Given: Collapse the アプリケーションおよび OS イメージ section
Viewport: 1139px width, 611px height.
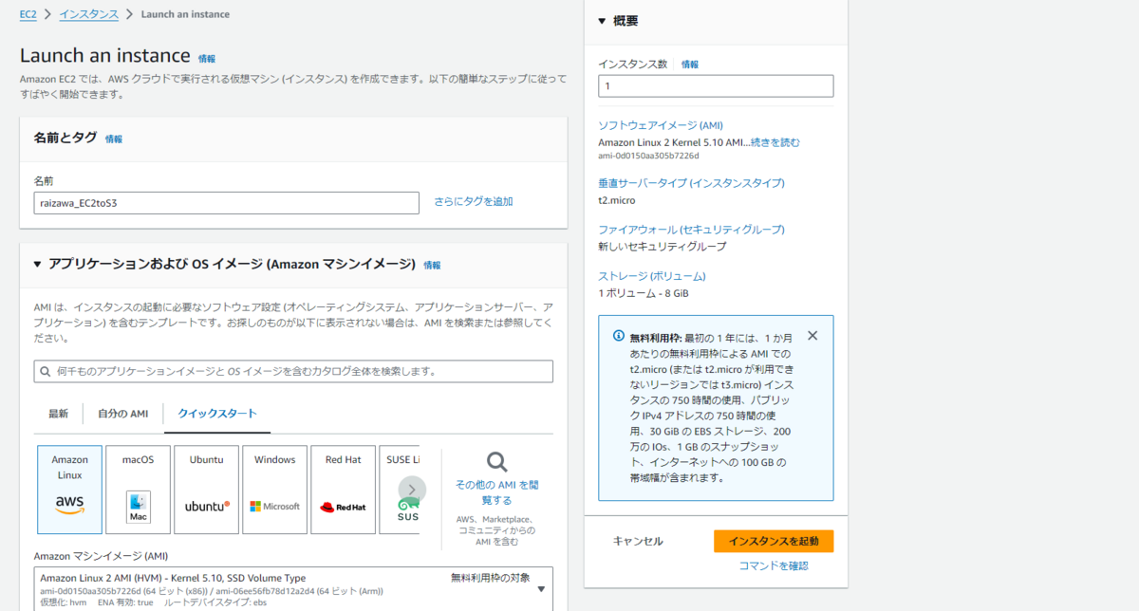Looking at the screenshot, I should click(x=38, y=265).
